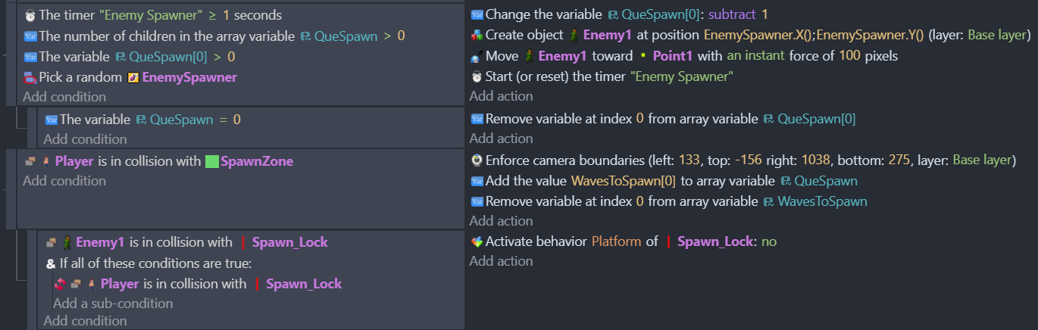Image resolution: width=1038 pixels, height=330 pixels.
Task: Click Add condition under Player SpawnZone collision
Action: click(64, 181)
